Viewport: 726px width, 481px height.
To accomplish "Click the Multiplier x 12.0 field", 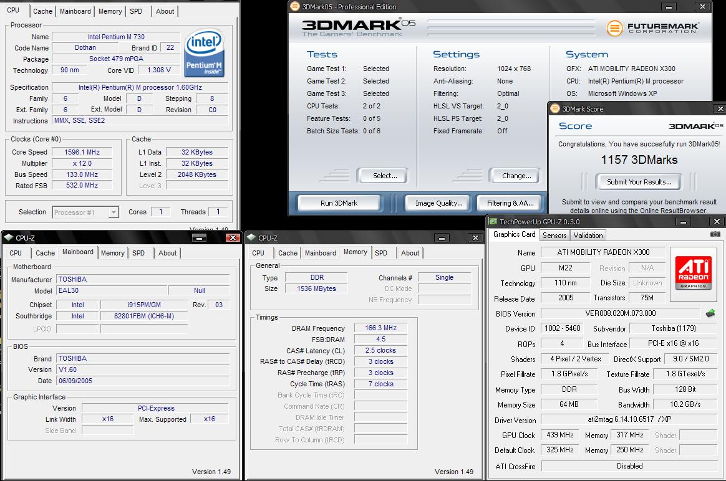I will click(x=82, y=163).
